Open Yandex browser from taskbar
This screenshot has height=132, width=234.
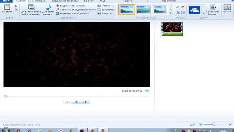click(61, 131)
